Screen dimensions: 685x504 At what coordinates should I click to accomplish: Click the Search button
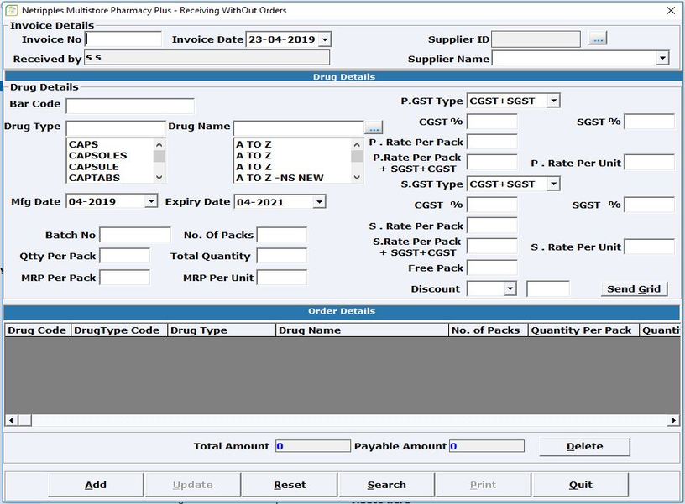click(x=387, y=485)
